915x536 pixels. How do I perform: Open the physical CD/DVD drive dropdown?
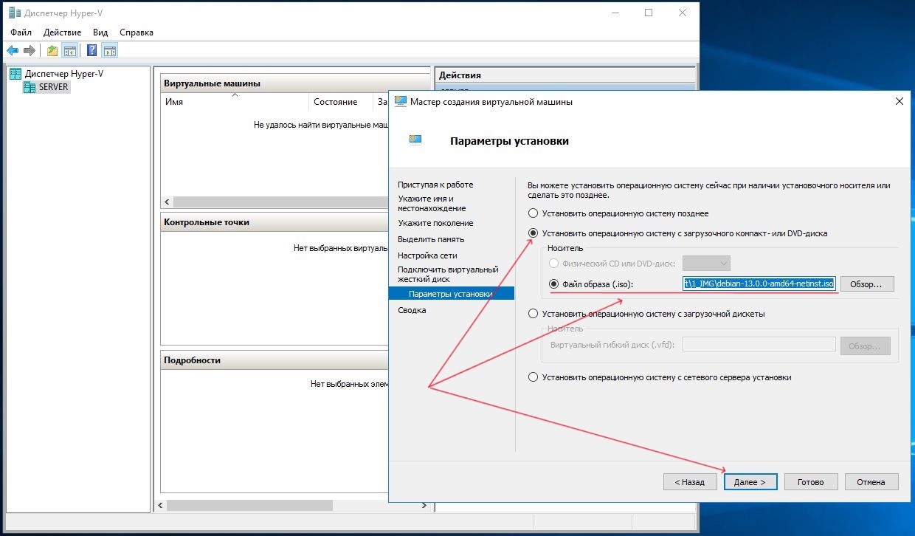click(x=706, y=264)
